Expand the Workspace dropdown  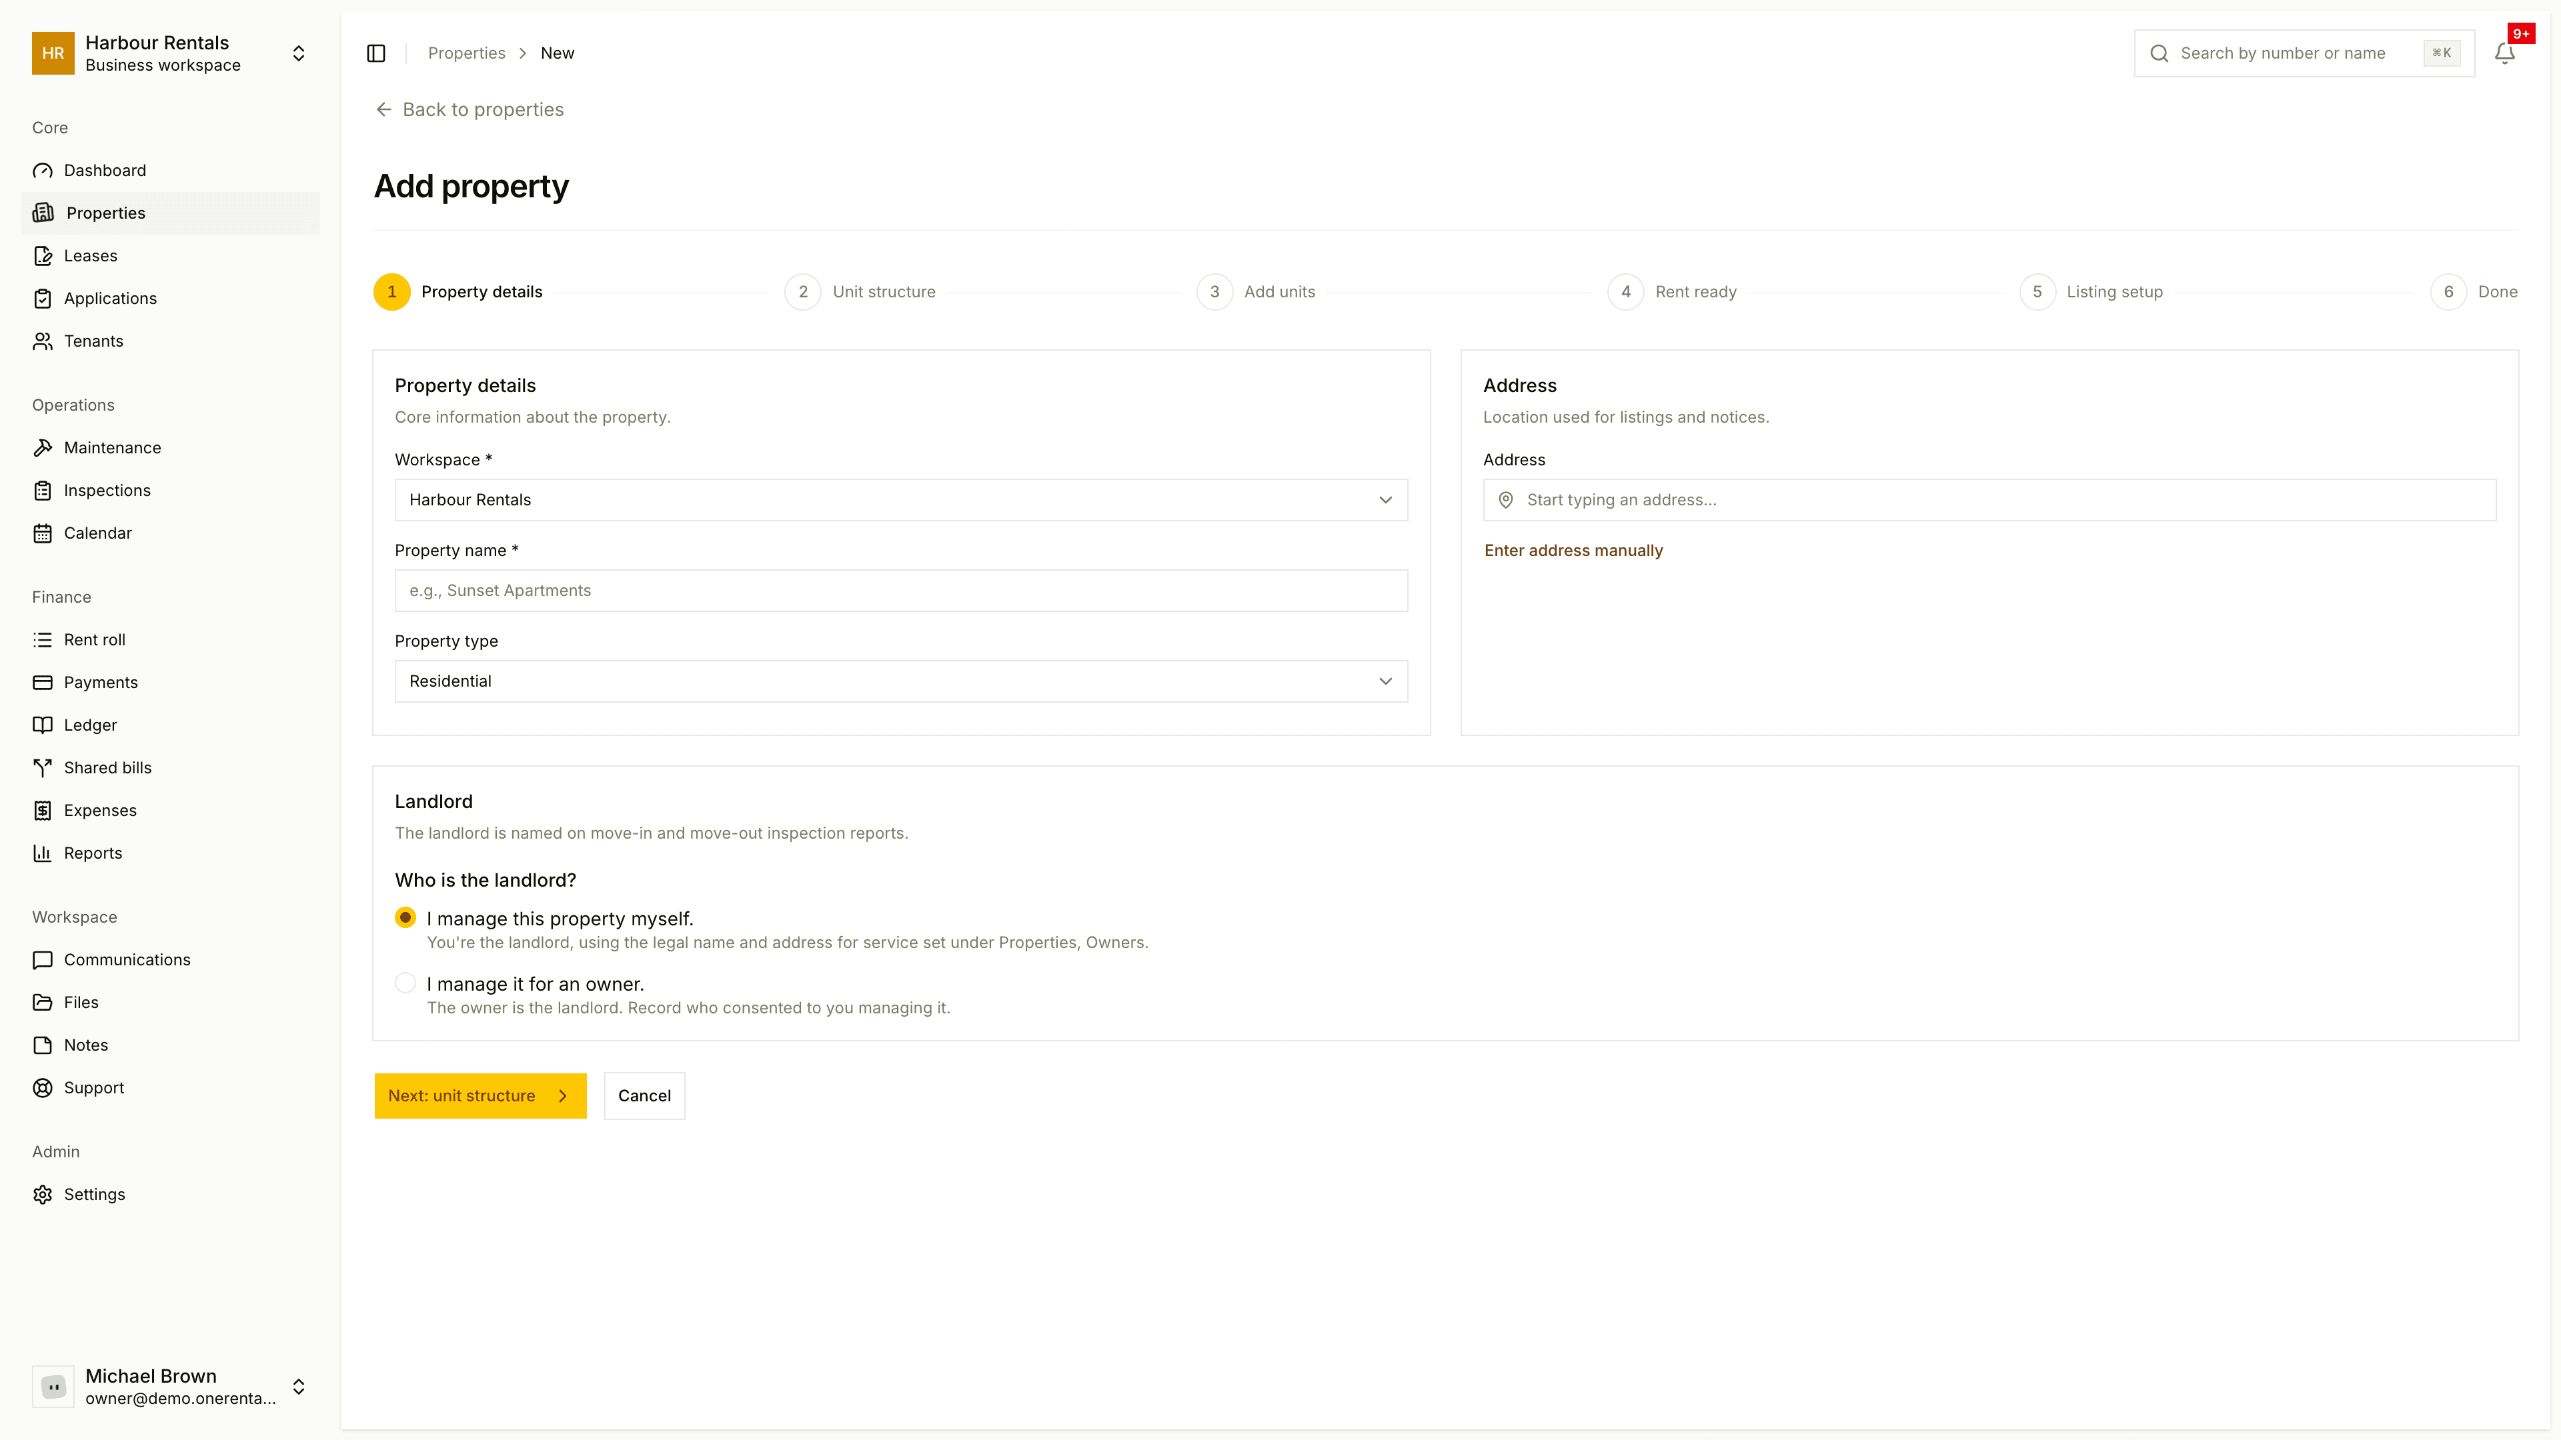tap(901, 500)
